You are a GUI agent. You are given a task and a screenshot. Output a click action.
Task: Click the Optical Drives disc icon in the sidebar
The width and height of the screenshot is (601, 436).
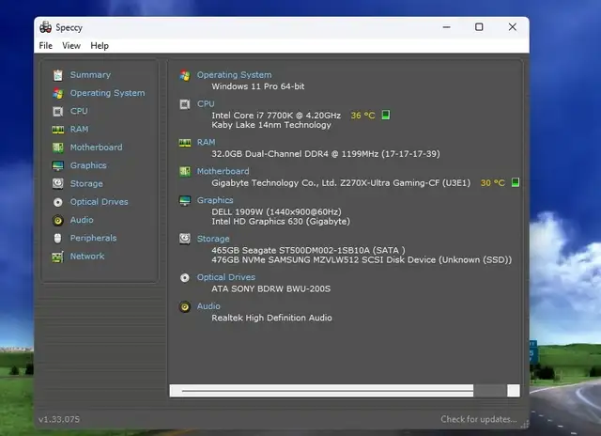58,202
